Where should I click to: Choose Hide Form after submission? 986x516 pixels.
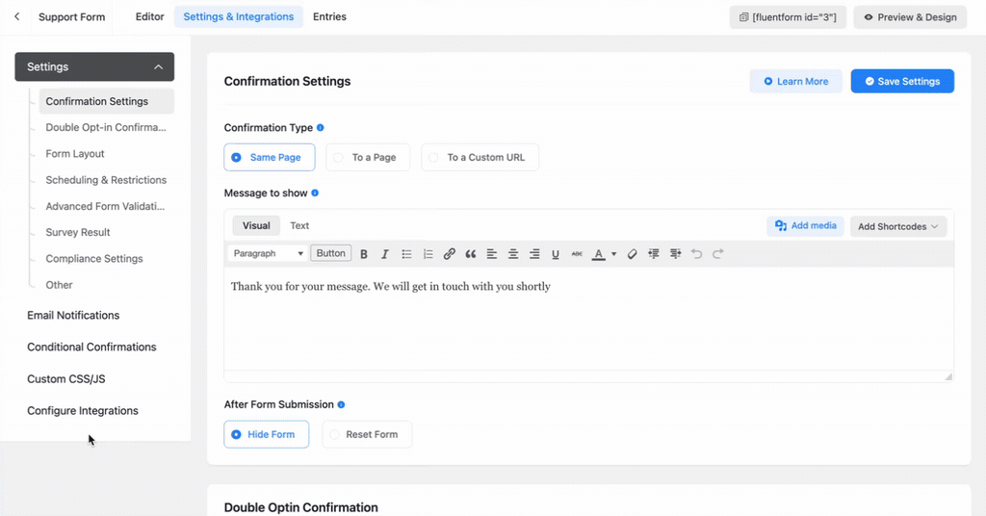(266, 434)
